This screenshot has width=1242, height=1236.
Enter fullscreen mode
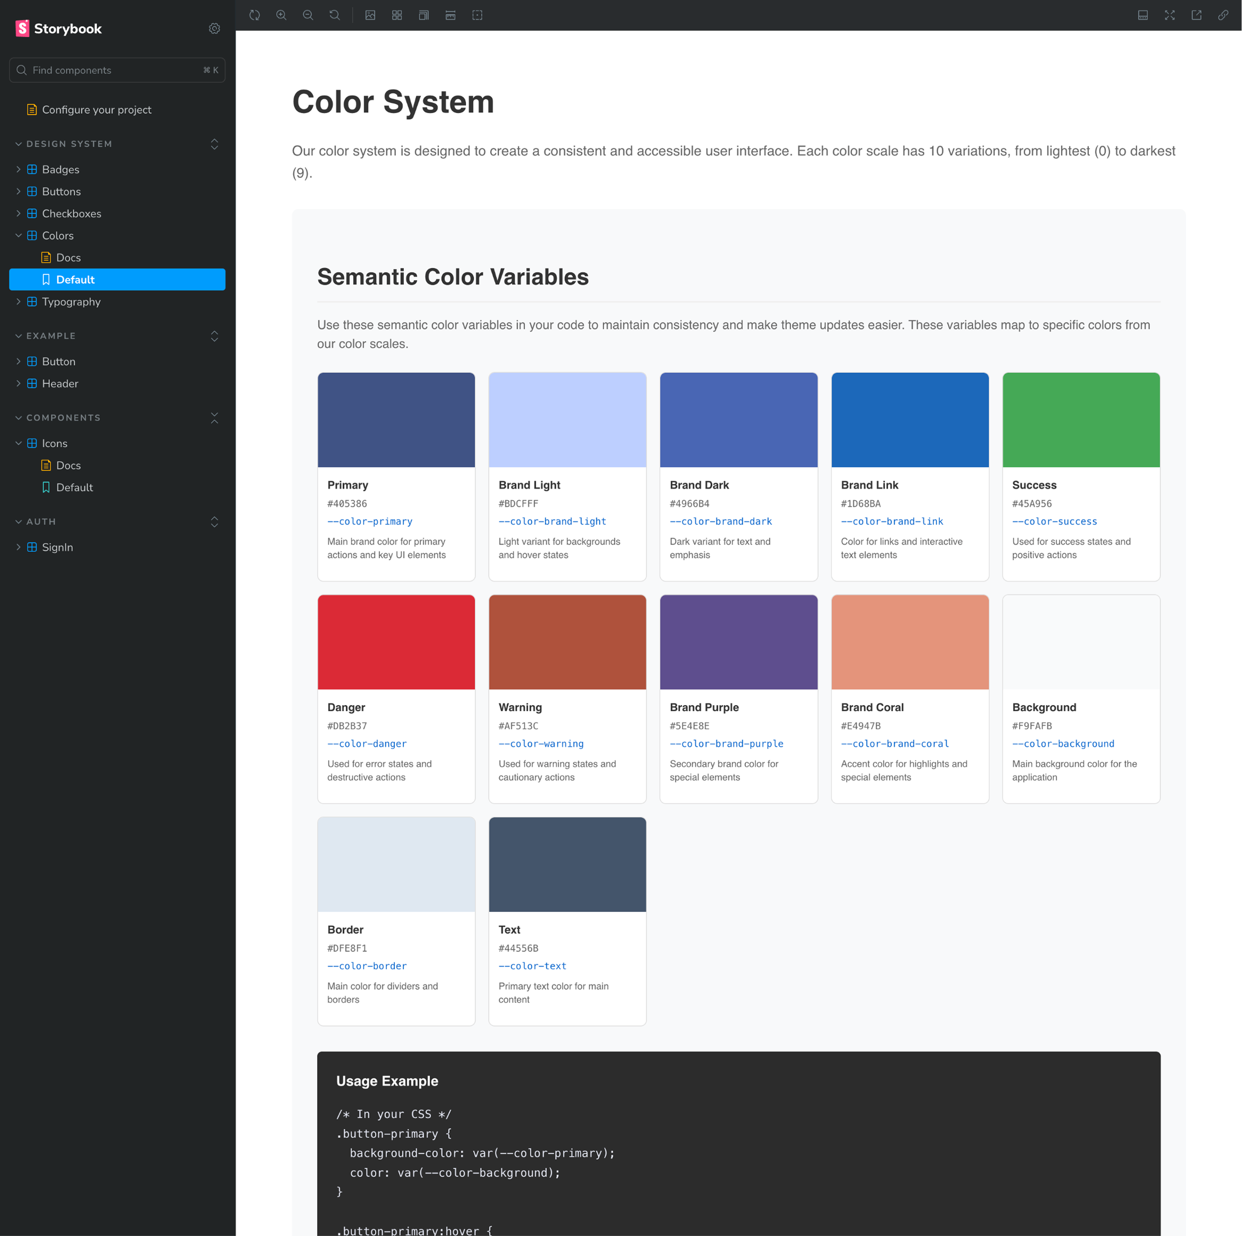(1169, 15)
